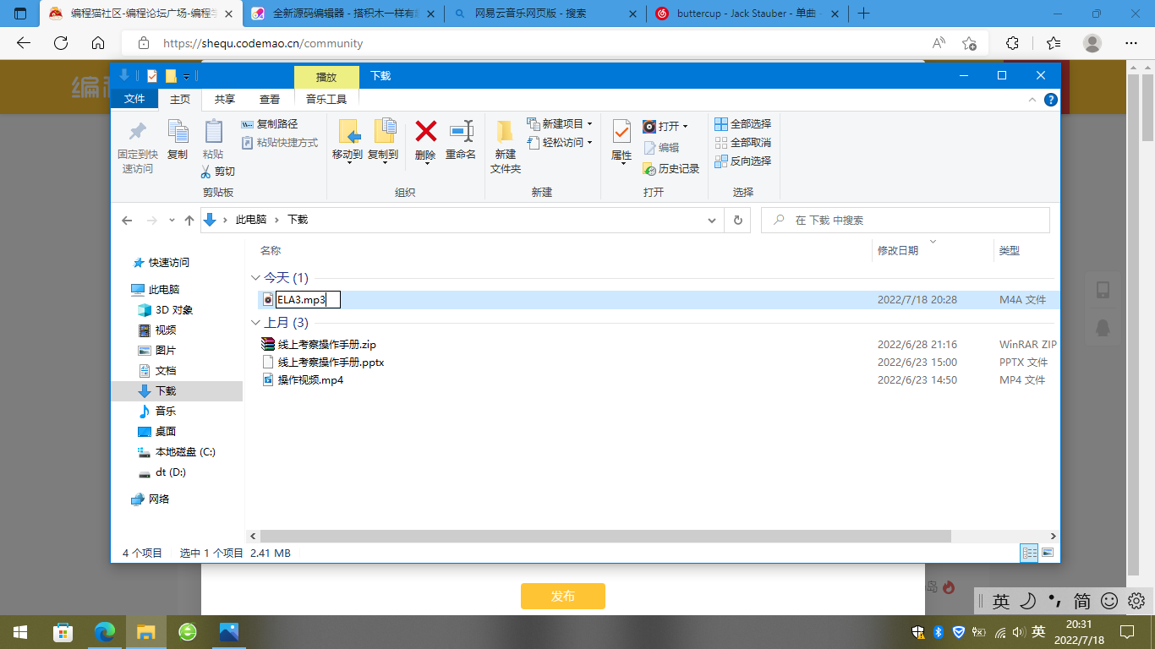Screen dimensions: 1155x649
Task: Switch to large icons view in status bar
Action: pyautogui.click(x=1048, y=553)
